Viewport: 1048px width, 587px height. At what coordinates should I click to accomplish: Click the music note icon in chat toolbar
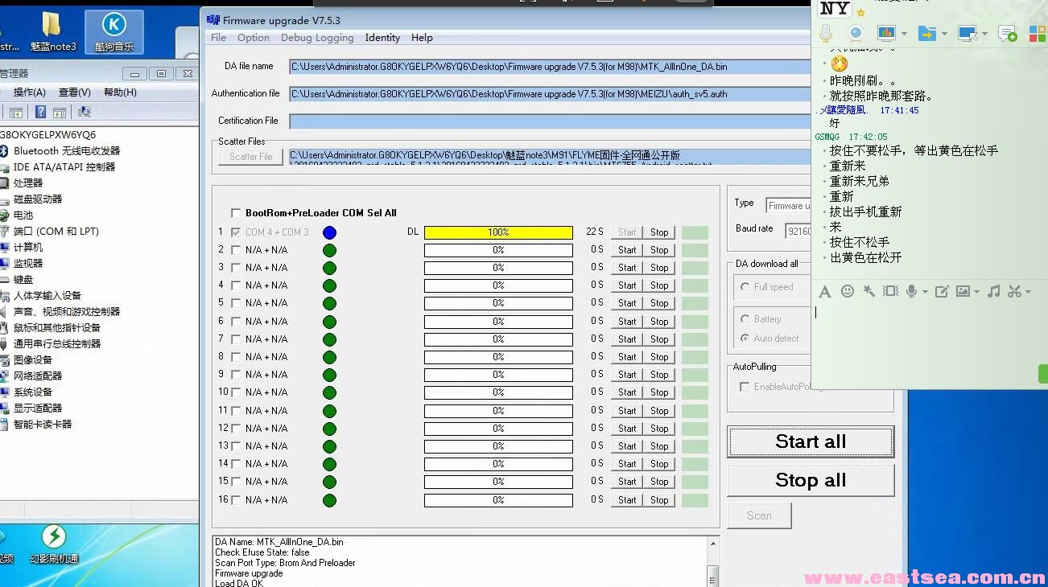[993, 291]
